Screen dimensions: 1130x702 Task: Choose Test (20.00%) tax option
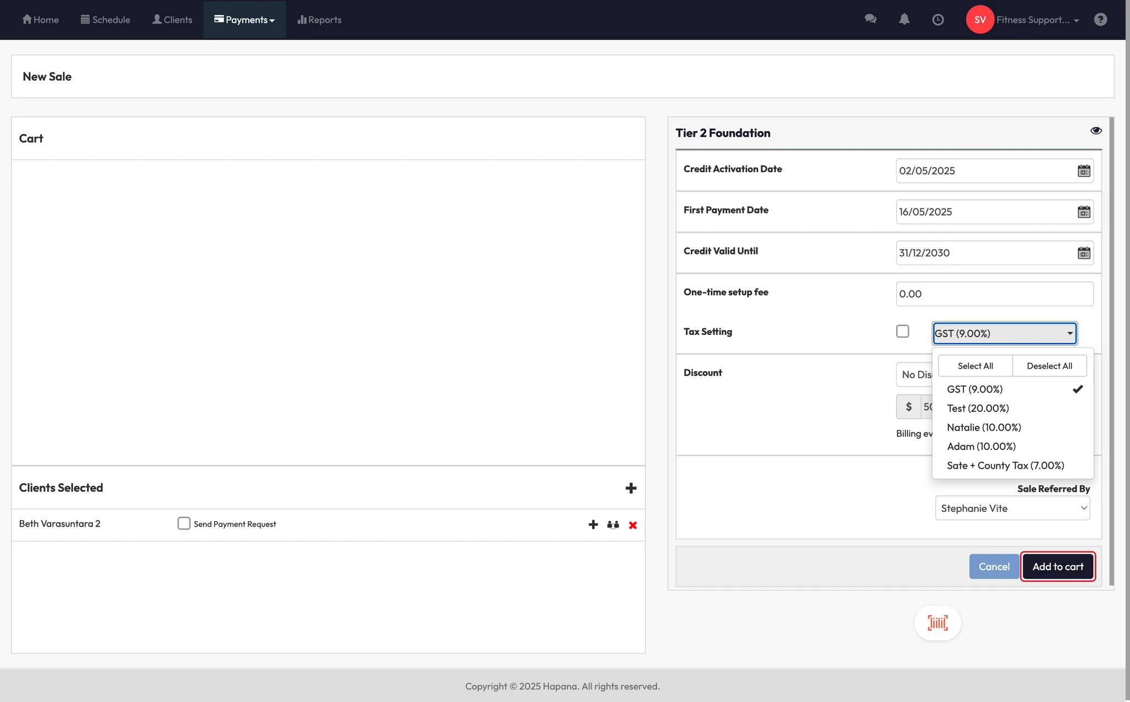tap(978, 409)
